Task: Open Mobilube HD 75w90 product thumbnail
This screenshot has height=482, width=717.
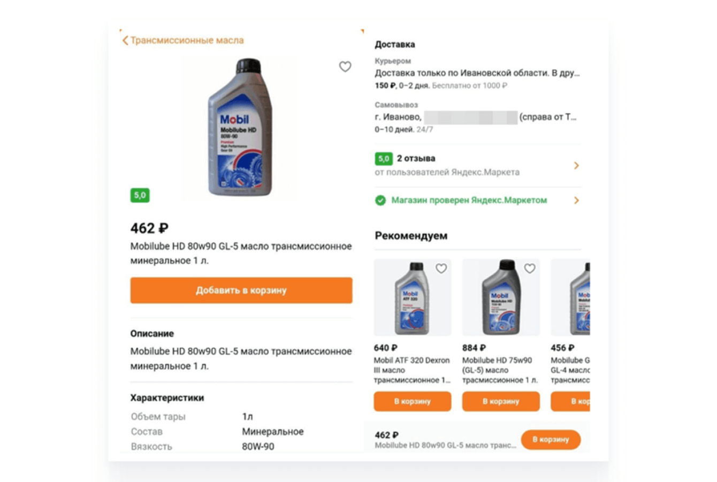Action: click(x=501, y=298)
